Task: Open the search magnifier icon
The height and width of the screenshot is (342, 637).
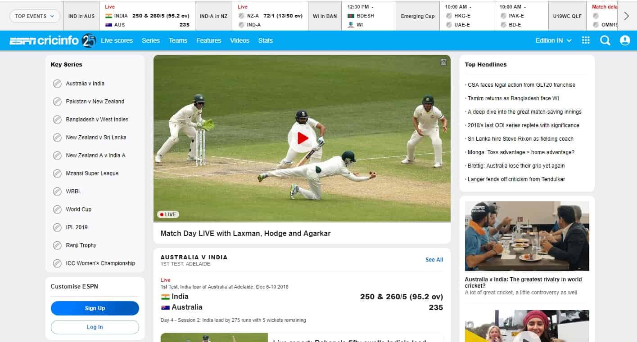Action: pos(605,40)
